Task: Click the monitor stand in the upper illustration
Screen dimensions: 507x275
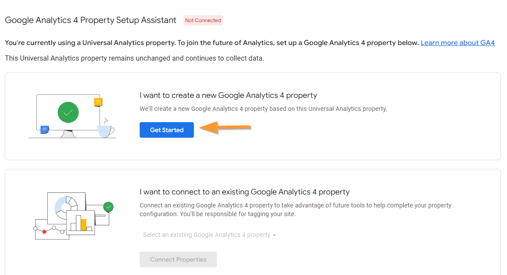Action: pyautogui.click(x=68, y=134)
